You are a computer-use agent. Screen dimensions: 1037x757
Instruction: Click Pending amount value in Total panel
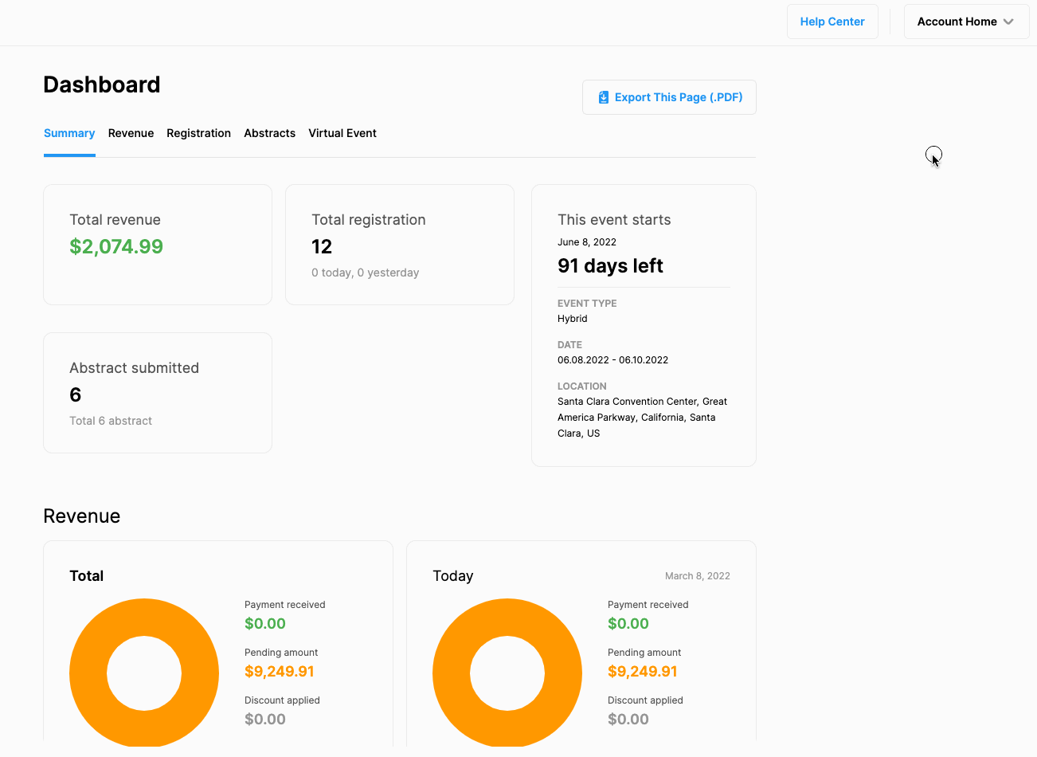pyautogui.click(x=279, y=672)
